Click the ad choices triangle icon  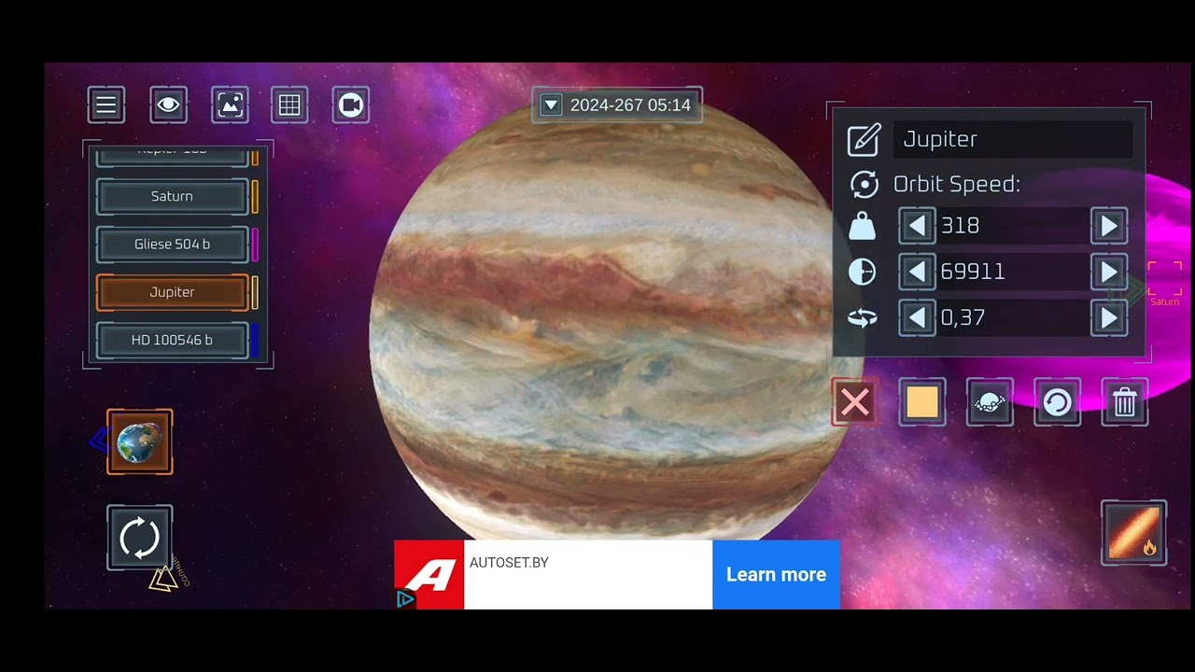pos(405,599)
